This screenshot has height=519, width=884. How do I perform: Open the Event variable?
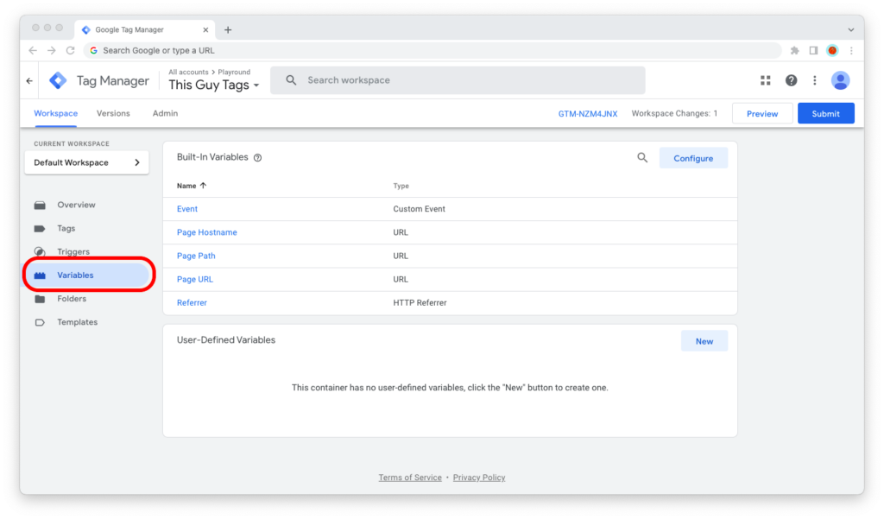tap(187, 209)
